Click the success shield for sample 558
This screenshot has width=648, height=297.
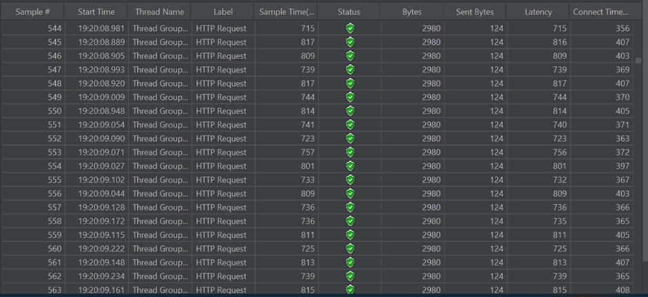point(350,221)
